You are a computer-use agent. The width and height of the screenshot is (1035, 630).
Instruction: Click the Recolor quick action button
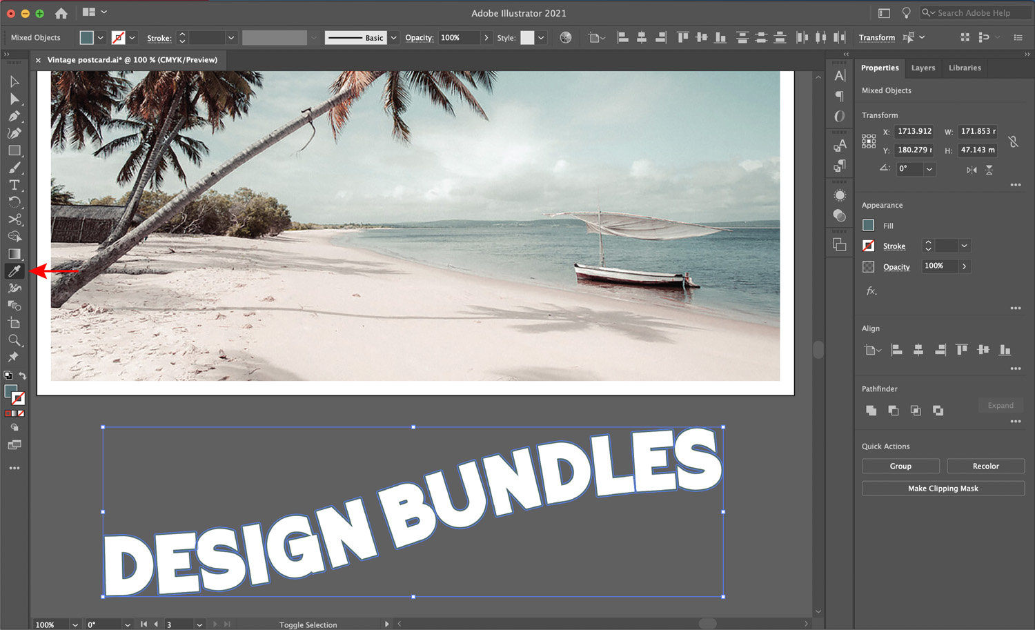(x=986, y=466)
